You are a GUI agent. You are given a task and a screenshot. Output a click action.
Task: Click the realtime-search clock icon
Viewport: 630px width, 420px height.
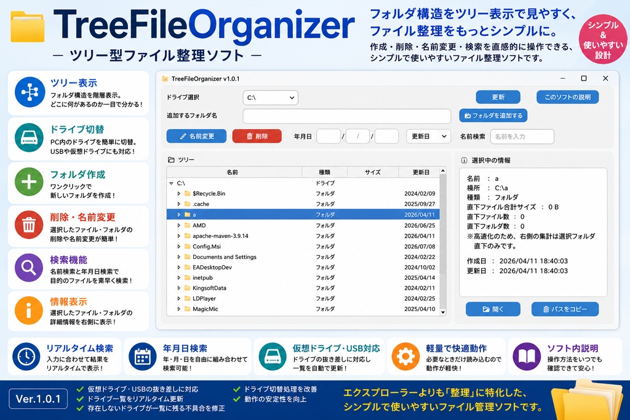(x=26, y=357)
